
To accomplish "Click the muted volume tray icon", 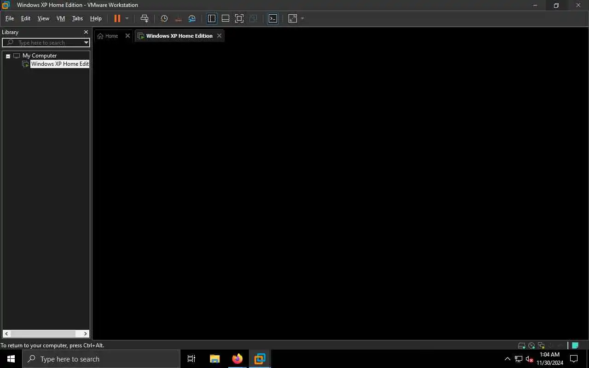I will 529,359.
